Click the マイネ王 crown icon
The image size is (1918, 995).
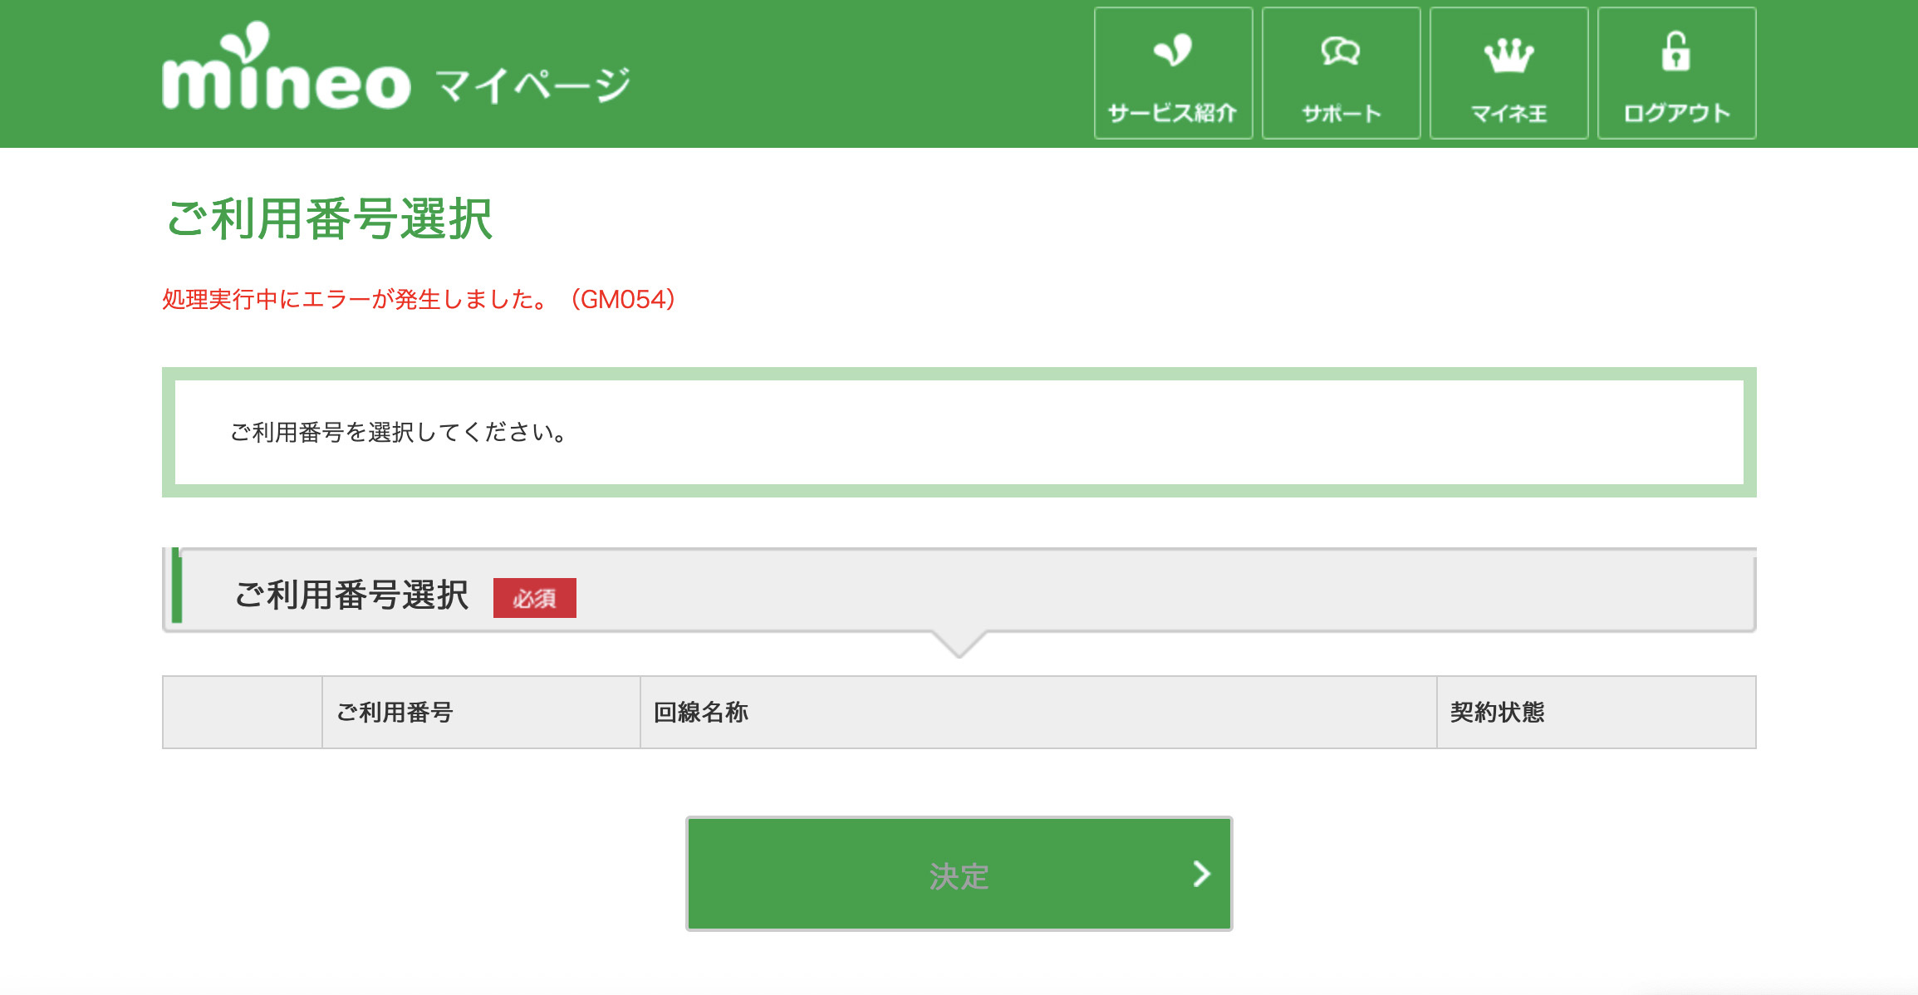1508,55
